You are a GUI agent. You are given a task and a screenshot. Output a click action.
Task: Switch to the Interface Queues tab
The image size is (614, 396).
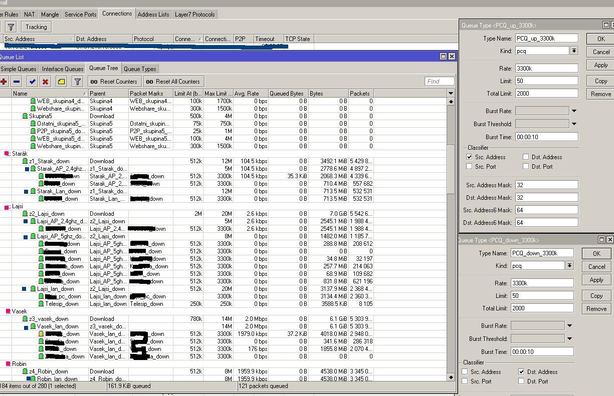63,69
